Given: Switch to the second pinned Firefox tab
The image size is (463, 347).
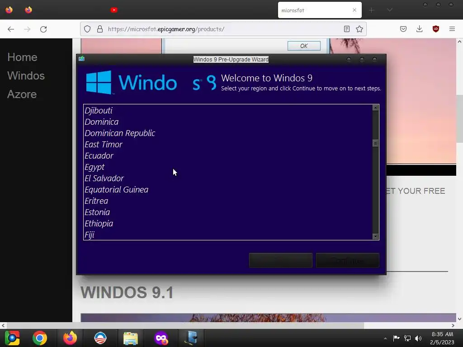Looking at the screenshot, I should coord(28,10).
